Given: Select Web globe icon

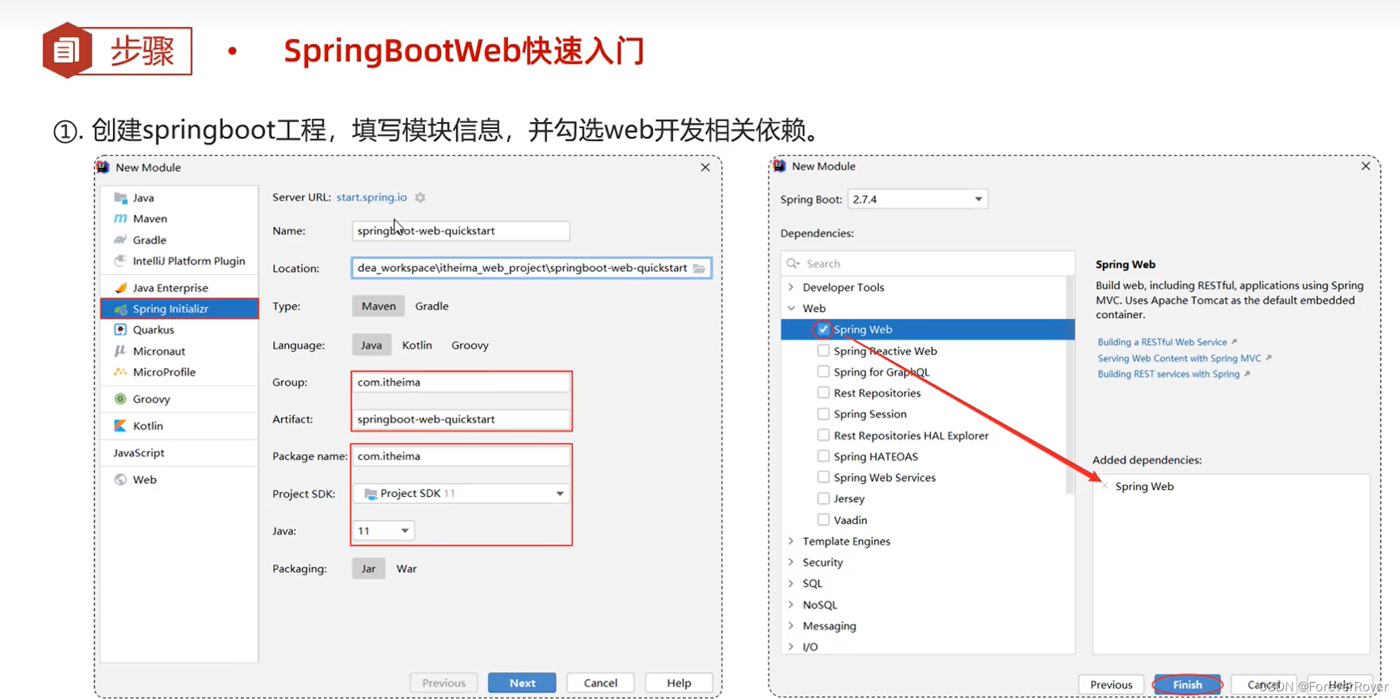Looking at the screenshot, I should point(121,479).
